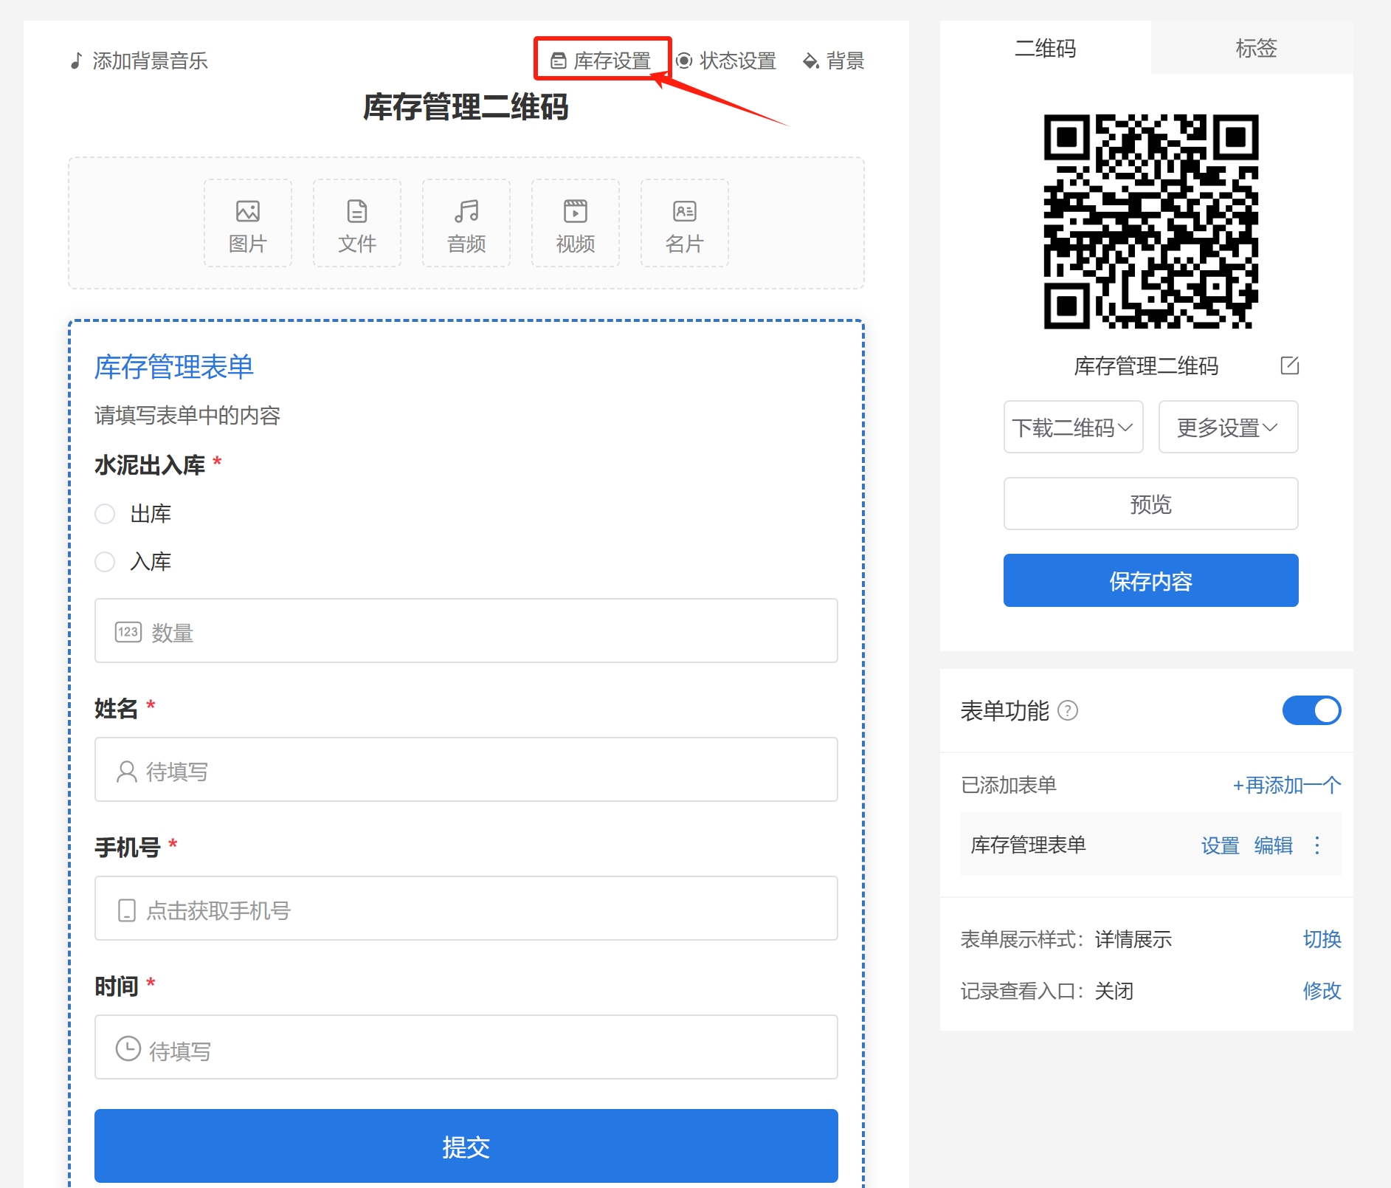Add audio with the 音频 icon
The image size is (1391, 1188).
pyautogui.click(x=466, y=223)
